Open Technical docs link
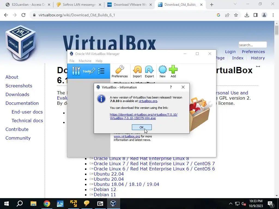279x209 pixels. point(27,121)
